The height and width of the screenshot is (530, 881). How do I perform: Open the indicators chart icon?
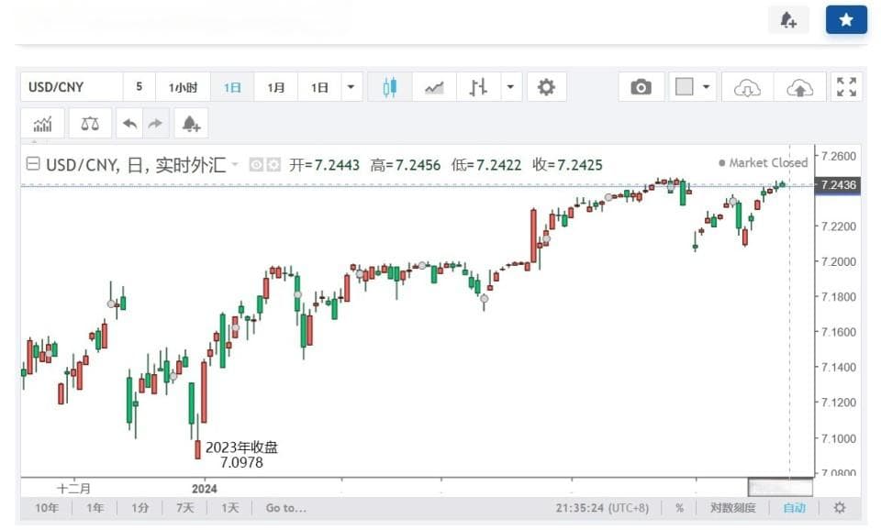(x=43, y=124)
